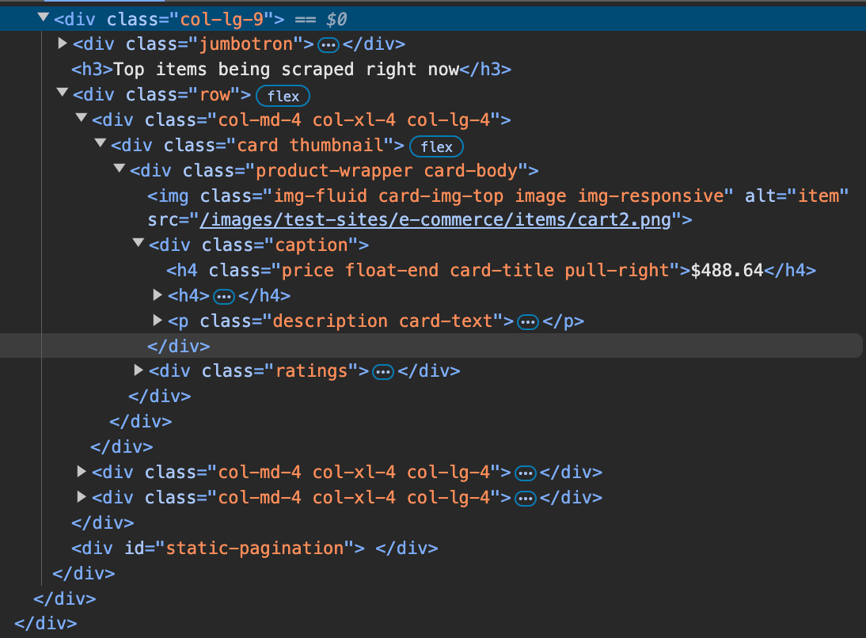The height and width of the screenshot is (638, 866).
Task: Toggle the flex overlay badge on row div
Action: click(283, 95)
